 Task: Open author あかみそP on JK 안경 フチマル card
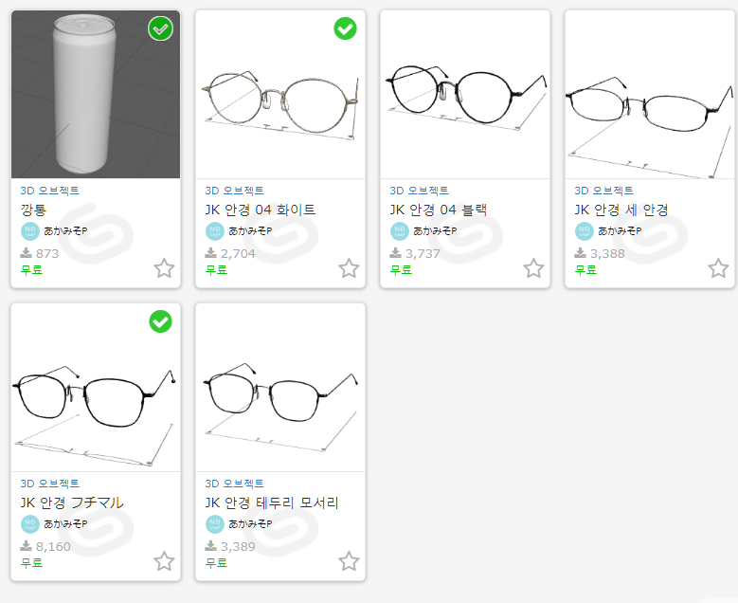pos(65,524)
